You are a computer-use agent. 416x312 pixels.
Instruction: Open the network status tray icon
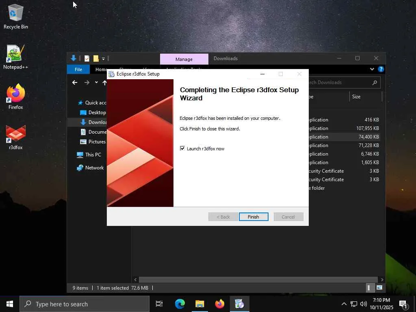[354, 304]
